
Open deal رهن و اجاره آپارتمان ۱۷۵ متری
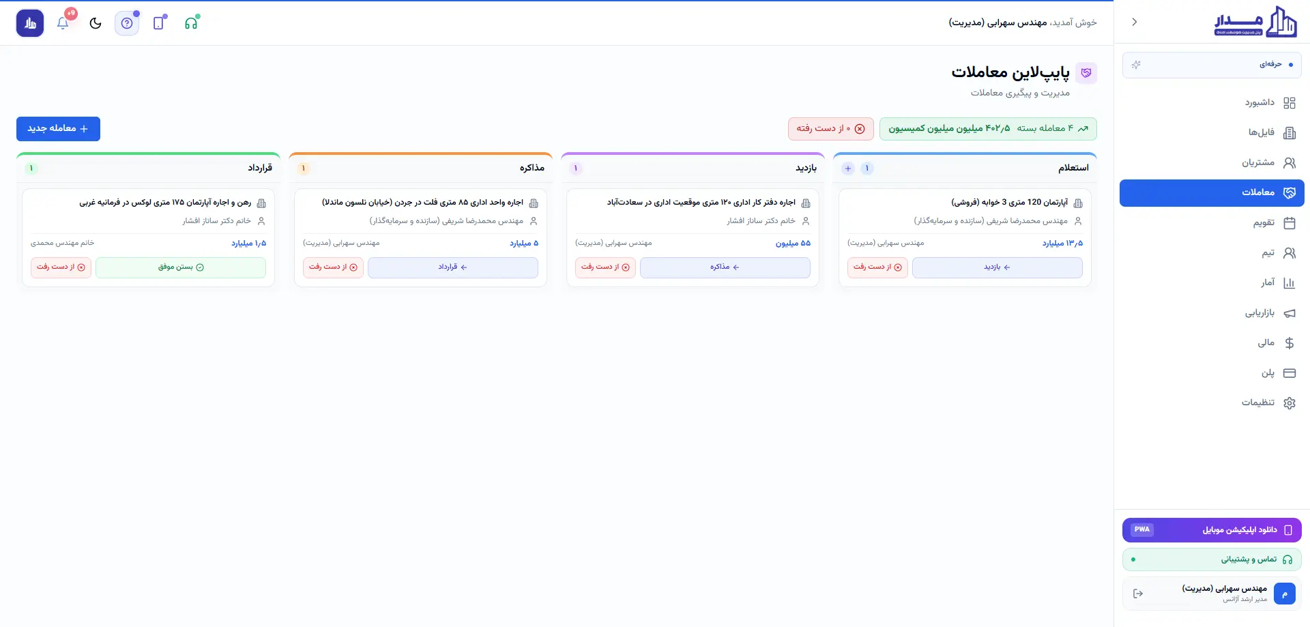pos(165,203)
